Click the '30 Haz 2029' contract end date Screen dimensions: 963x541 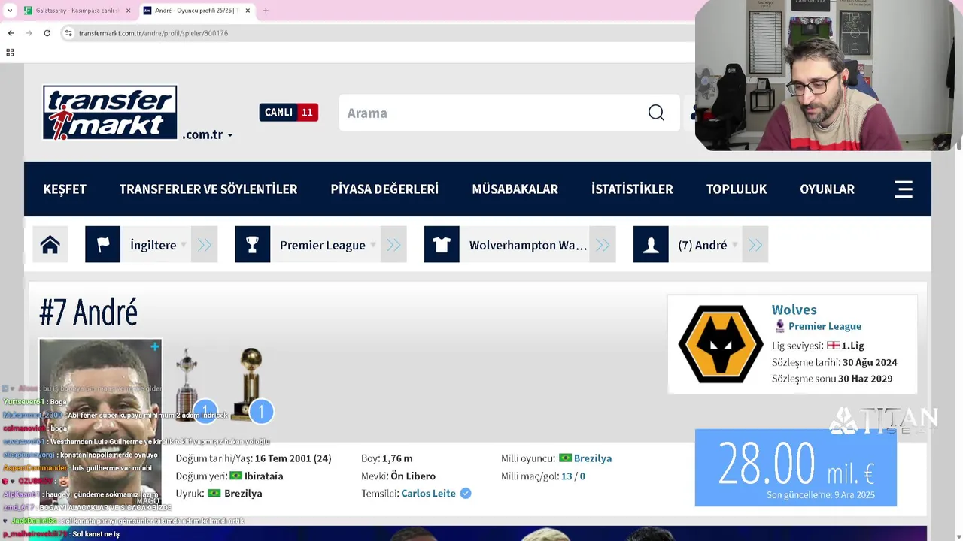(x=865, y=379)
